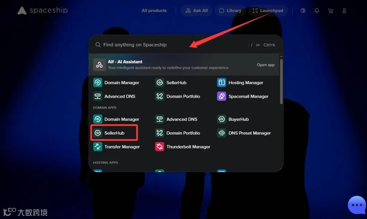The height and width of the screenshot is (219, 367).
Task: Open the BuyerHub icon
Action: tap(222, 119)
